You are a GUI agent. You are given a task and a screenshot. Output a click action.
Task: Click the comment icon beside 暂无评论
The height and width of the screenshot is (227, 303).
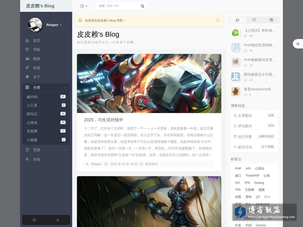(x=141, y=164)
